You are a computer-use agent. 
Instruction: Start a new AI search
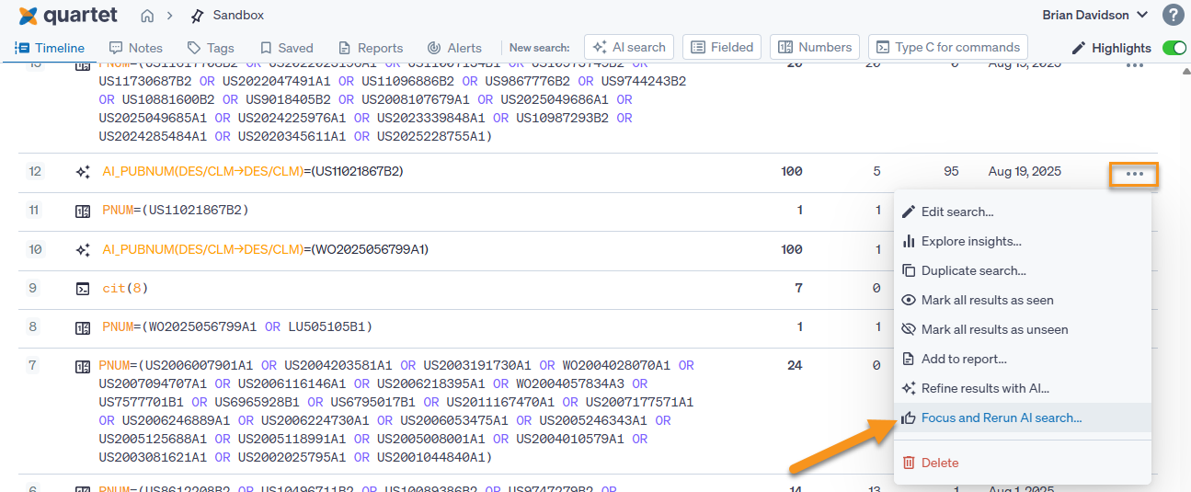coord(629,47)
